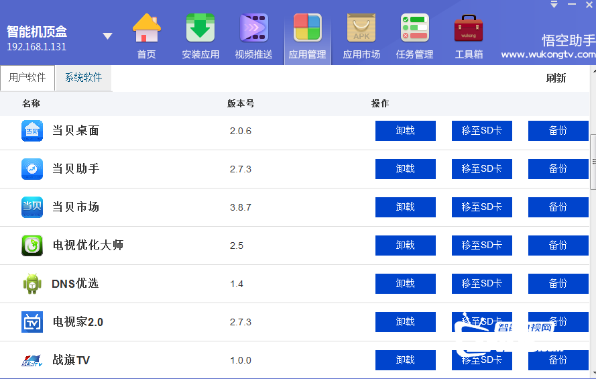Screen dimensions: 596x379
Task: Click the 当贝桌面 app icon
Action: [x=32, y=131]
